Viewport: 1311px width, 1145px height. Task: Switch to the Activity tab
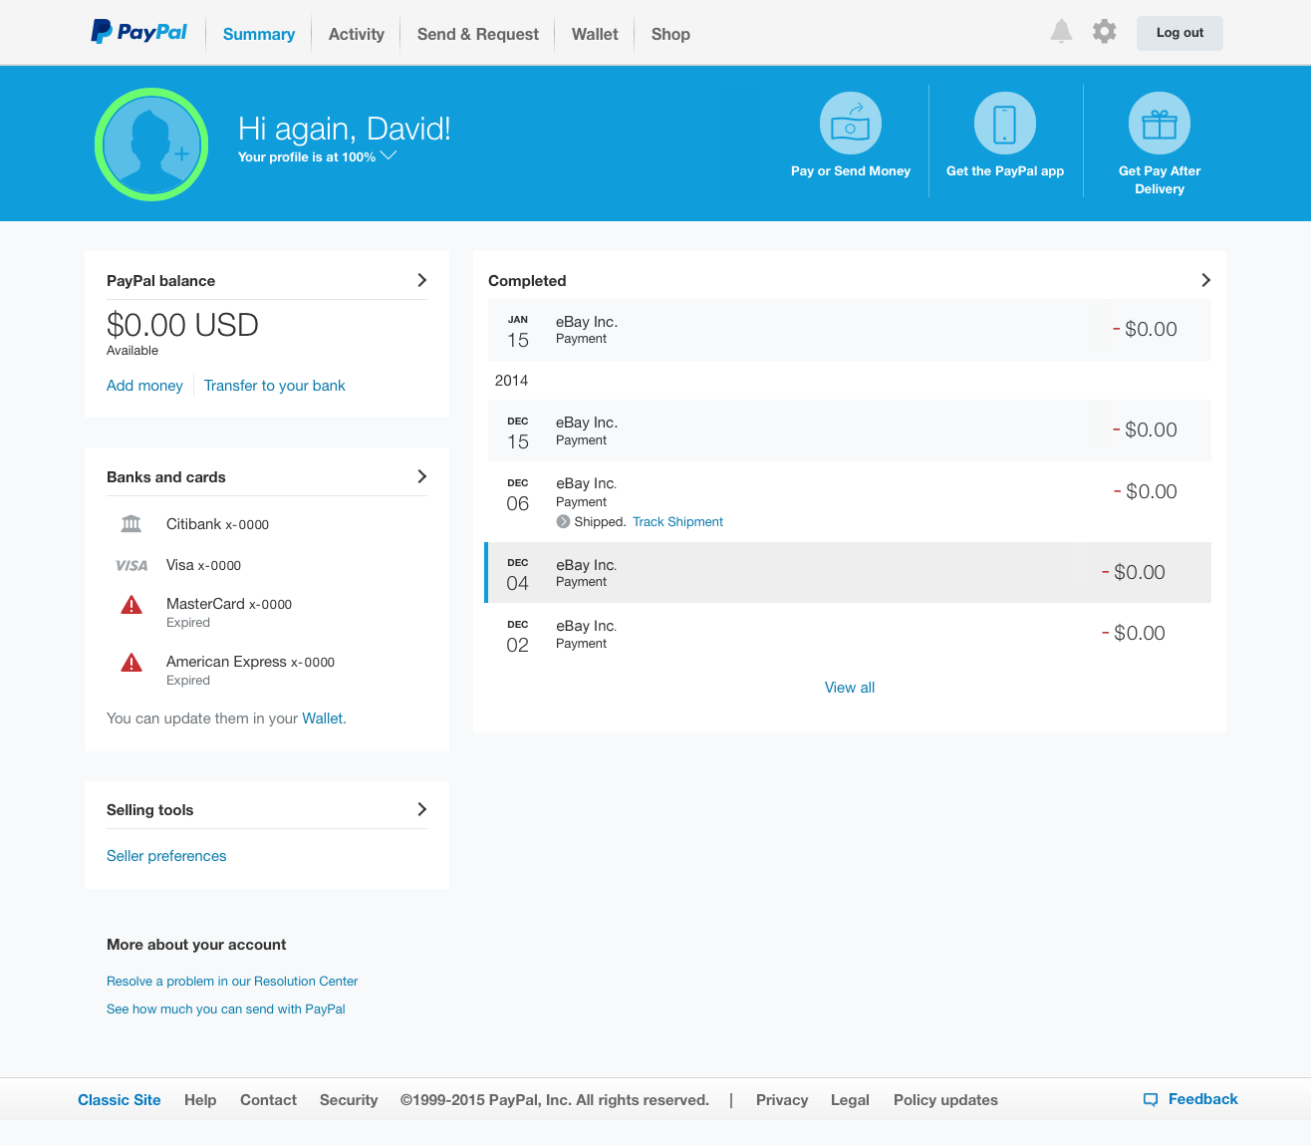[x=356, y=33]
